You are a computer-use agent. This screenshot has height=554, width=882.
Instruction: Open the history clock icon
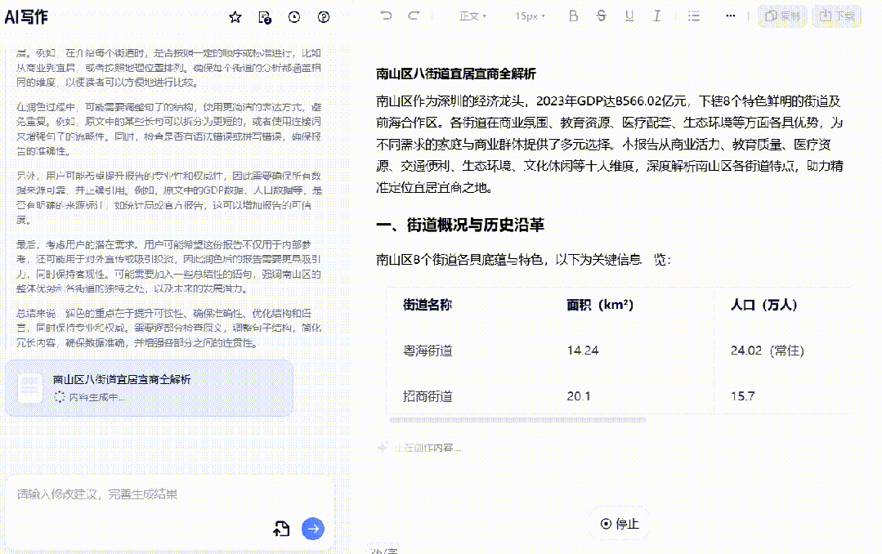pos(294,17)
